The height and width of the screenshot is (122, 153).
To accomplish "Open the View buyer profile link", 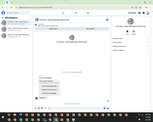I will coord(77,72).
